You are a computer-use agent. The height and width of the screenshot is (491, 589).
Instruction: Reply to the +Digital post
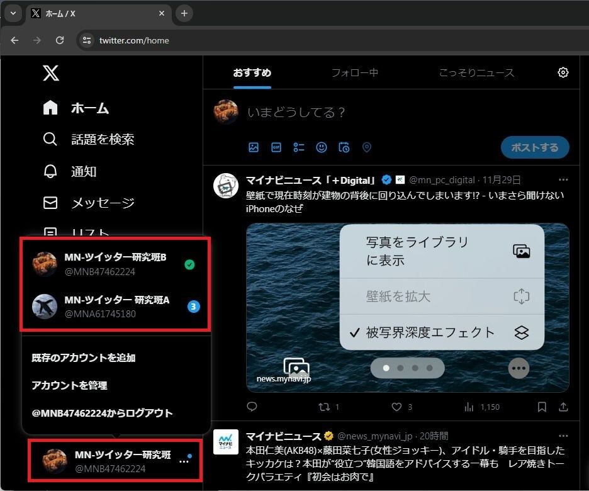tap(252, 407)
